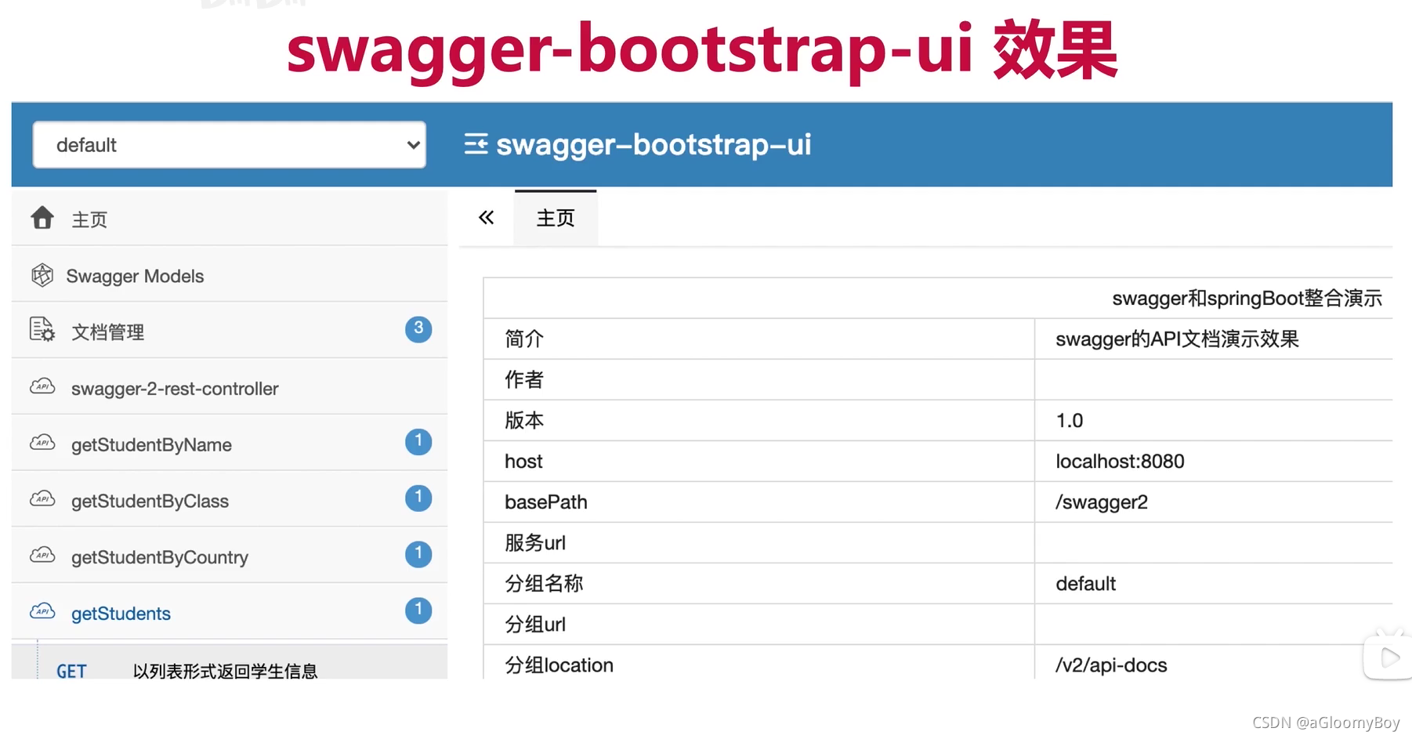Click the localhost:8080 host value
Screen dimensions: 1412x739
pyautogui.click(x=1120, y=461)
